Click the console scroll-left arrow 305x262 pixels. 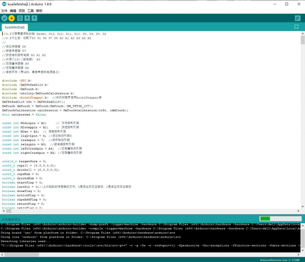pyautogui.click(x=2, y=255)
